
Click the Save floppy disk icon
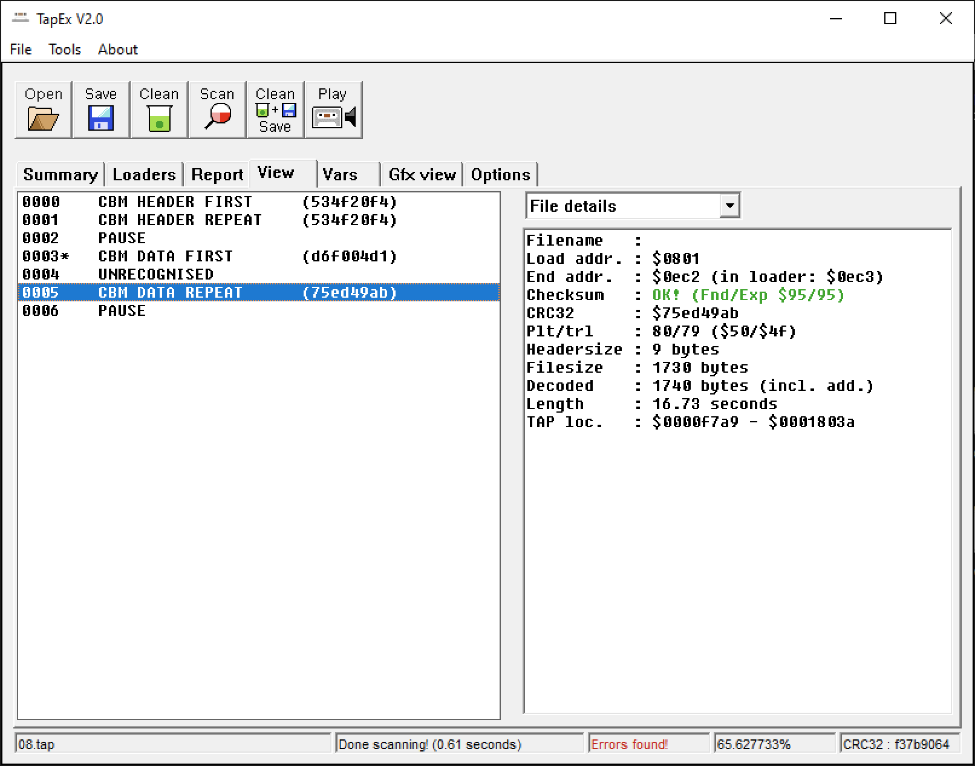pos(100,118)
